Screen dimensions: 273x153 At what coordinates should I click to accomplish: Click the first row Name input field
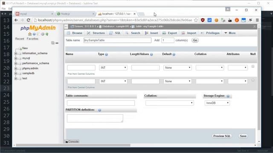(81, 68)
